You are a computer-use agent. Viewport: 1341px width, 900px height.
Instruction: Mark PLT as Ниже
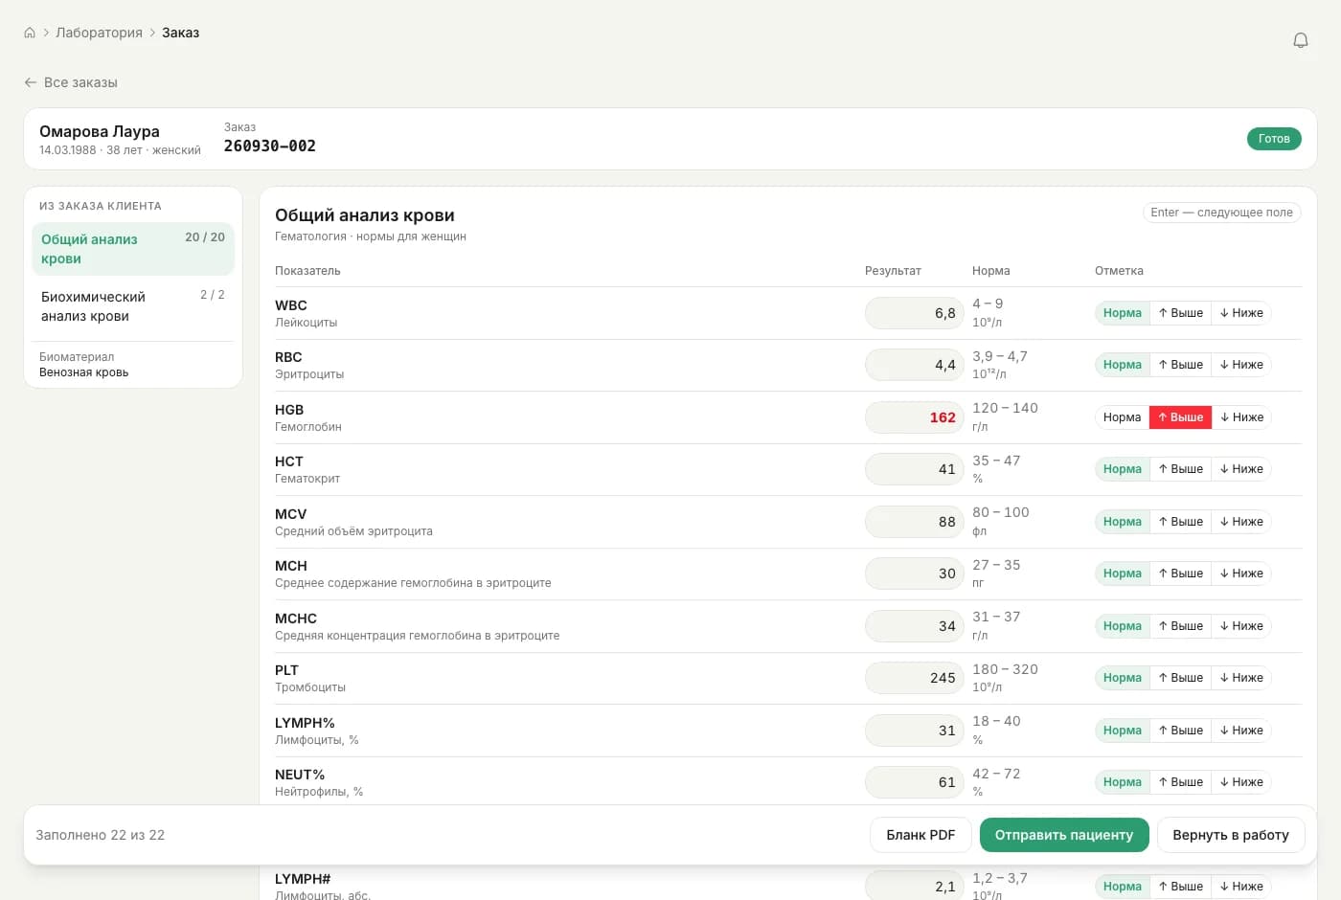tap(1241, 678)
